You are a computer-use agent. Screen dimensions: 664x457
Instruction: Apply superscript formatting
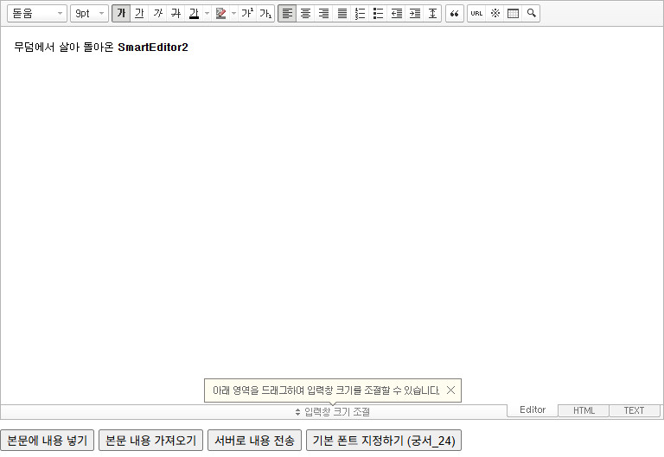pyautogui.click(x=247, y=14)
